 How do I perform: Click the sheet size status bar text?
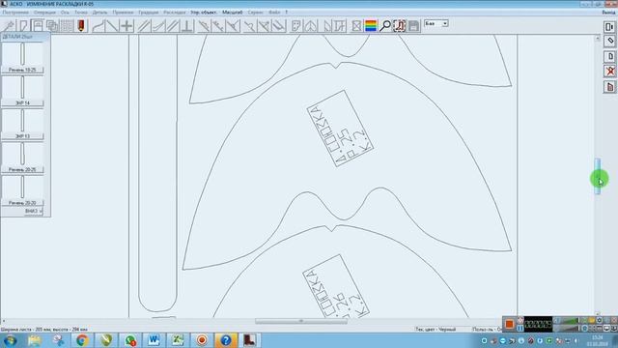[x=44, y=329]
